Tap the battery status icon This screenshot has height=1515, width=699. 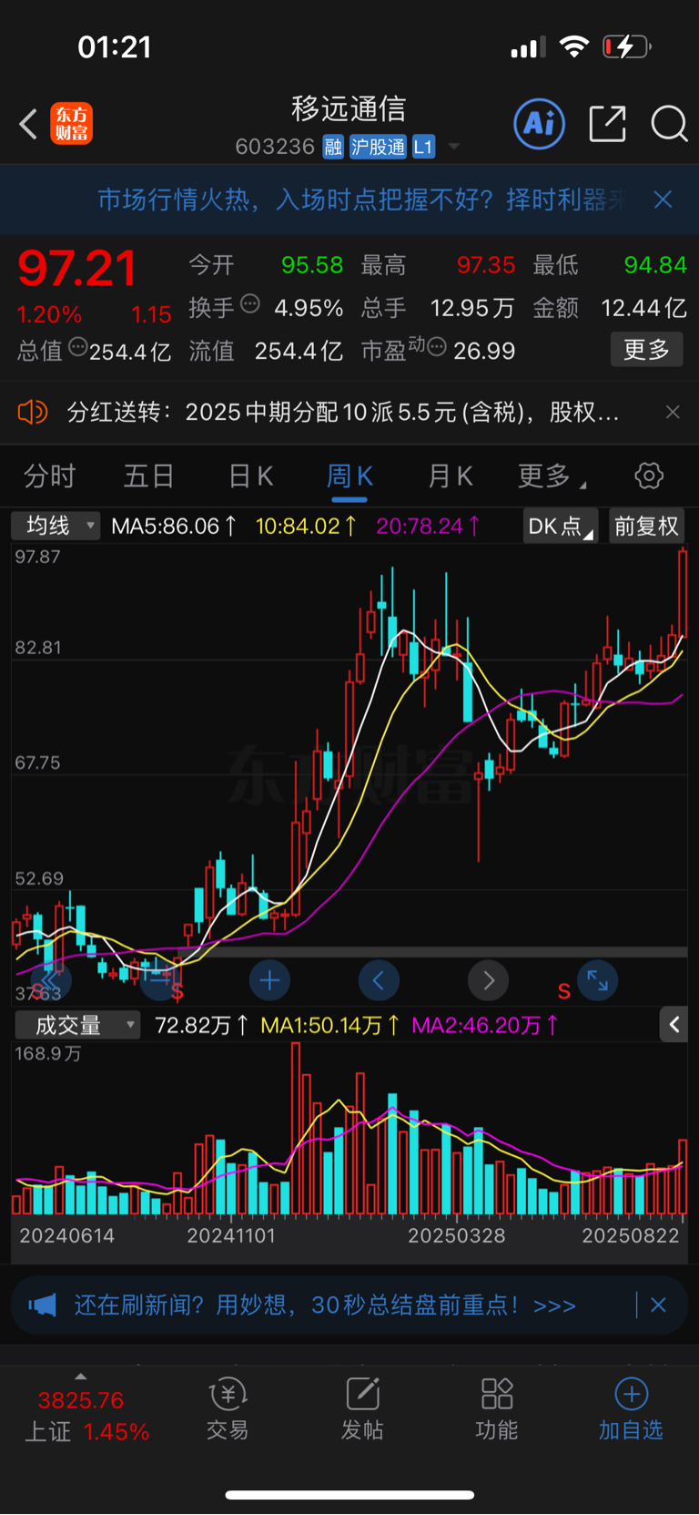pos(627,46)
